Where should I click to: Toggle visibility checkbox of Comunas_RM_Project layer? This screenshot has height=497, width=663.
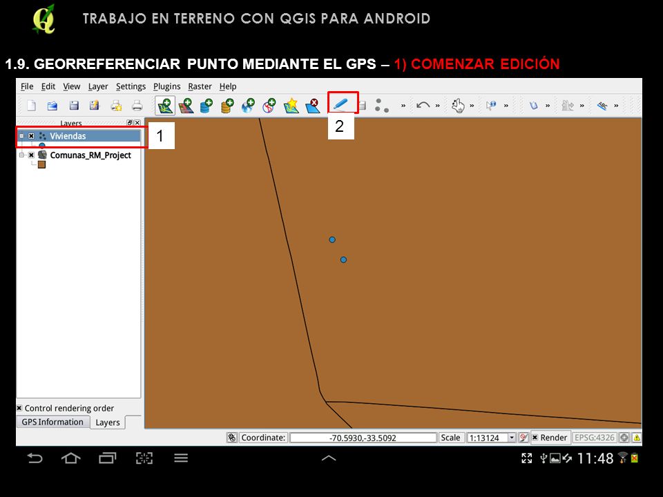(31, 155)
